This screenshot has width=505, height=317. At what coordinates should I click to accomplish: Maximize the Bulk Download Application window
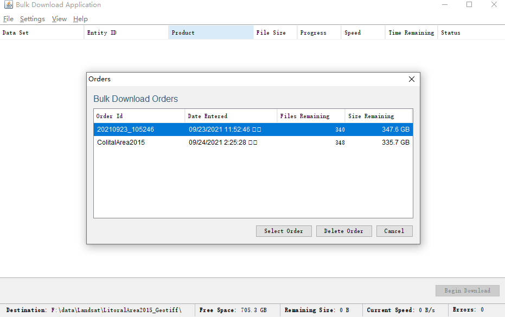(469, 4)
